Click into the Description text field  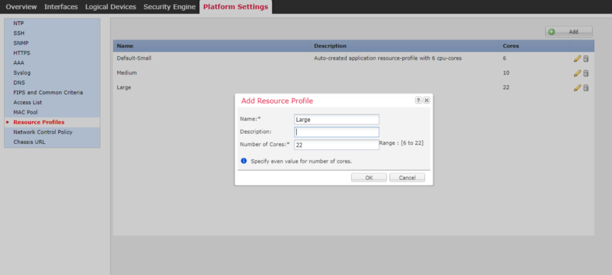(x=336, y=132)
